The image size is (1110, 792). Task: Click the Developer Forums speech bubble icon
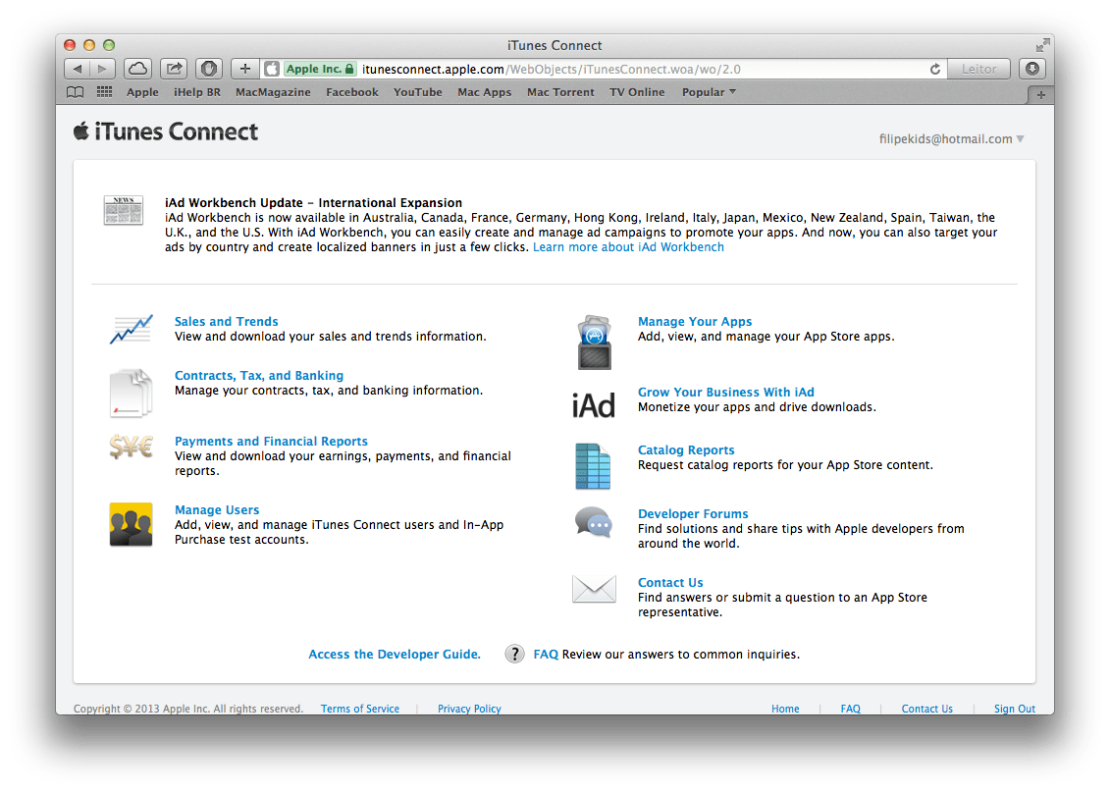(593, 523)
